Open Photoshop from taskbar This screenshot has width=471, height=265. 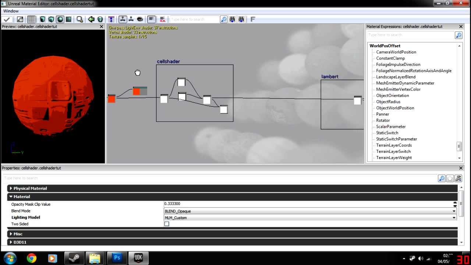[117, 258]
